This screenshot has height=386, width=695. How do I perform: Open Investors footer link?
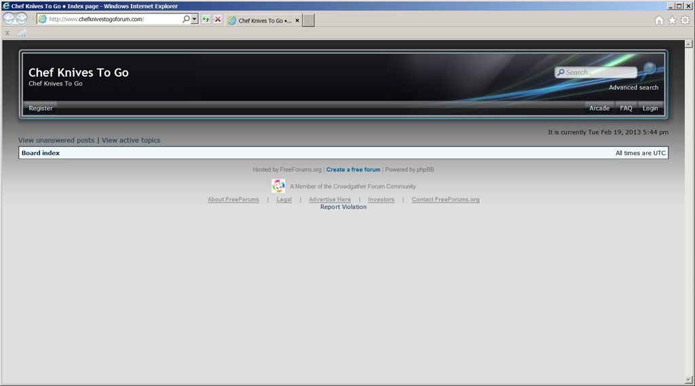click(x=381, y=200)
